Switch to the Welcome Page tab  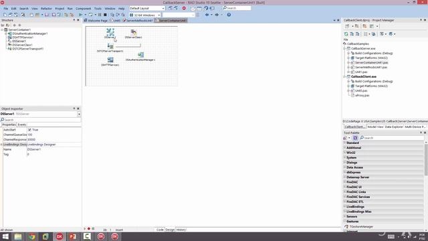point(96,21)
